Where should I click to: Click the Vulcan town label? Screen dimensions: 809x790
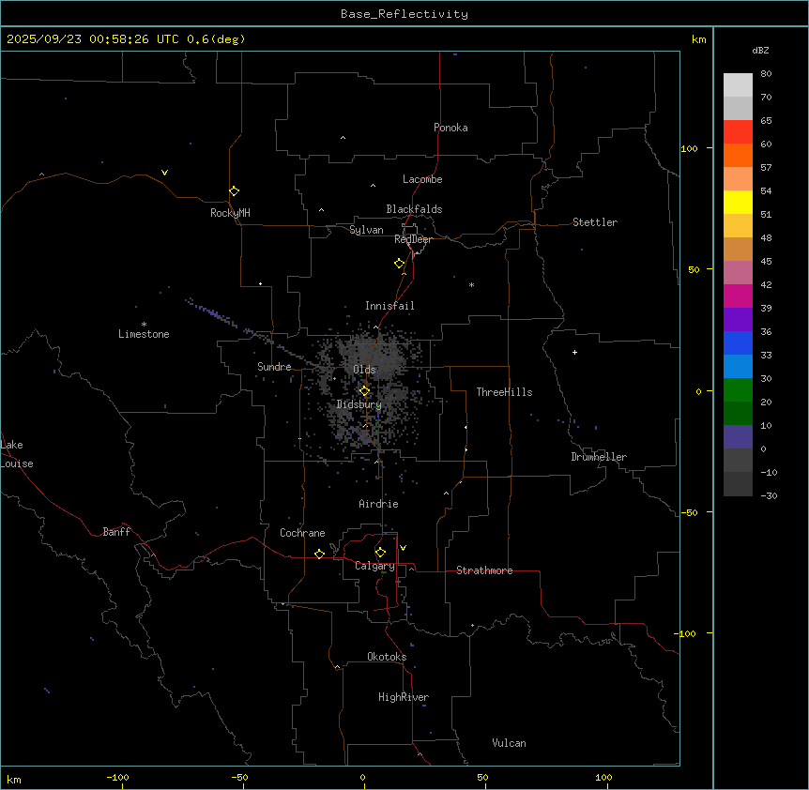509,743
